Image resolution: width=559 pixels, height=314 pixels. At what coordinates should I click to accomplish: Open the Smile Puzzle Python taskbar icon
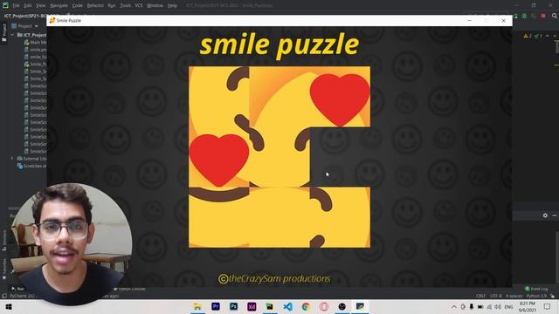(x=360, y=306)
